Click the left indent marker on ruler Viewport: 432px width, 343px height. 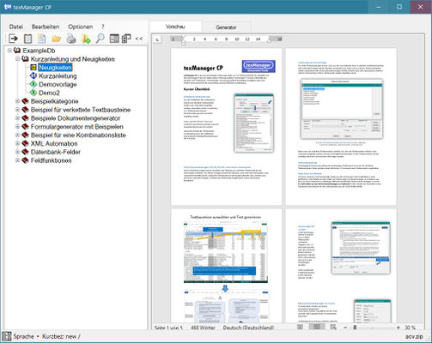184,42
